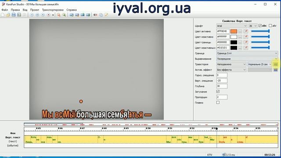Click the Пропорции input field

pos(222,97)
